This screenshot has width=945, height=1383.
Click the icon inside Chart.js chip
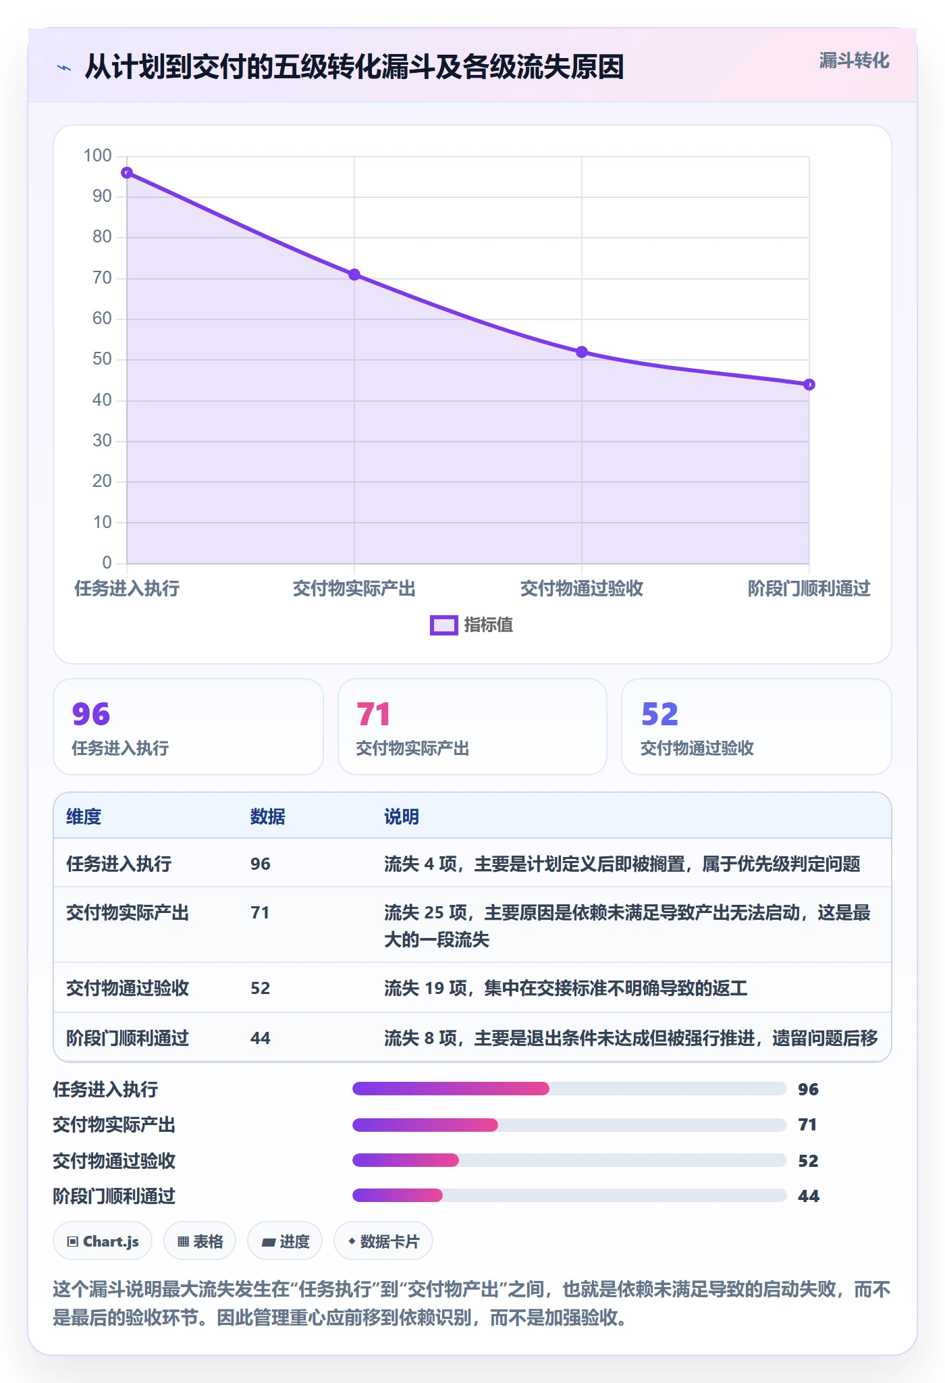point(73,1241)
